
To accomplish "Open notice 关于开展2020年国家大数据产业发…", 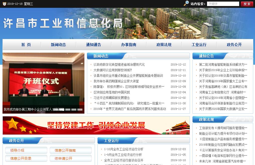I will (x=223, y=109).
